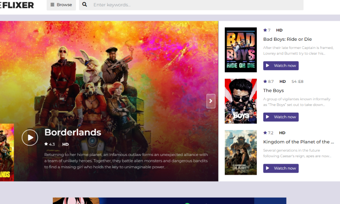Click the S4 :E8 episode label
The height and width of the screenshot is (204, 340).
coord(297,82)
